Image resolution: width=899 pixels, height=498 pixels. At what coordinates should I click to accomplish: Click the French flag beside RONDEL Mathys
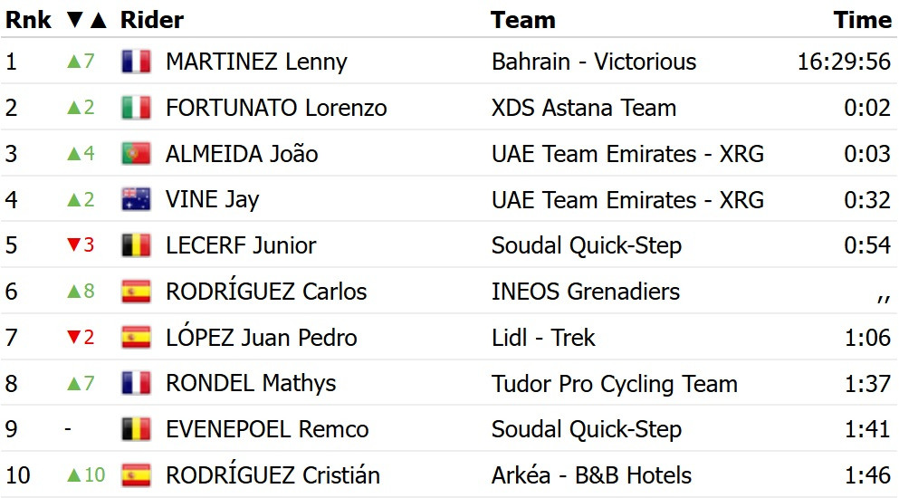point(136,384)
